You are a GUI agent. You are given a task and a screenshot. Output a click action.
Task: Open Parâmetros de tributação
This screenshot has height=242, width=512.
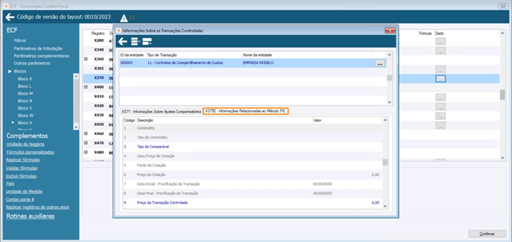coord(38,48)
